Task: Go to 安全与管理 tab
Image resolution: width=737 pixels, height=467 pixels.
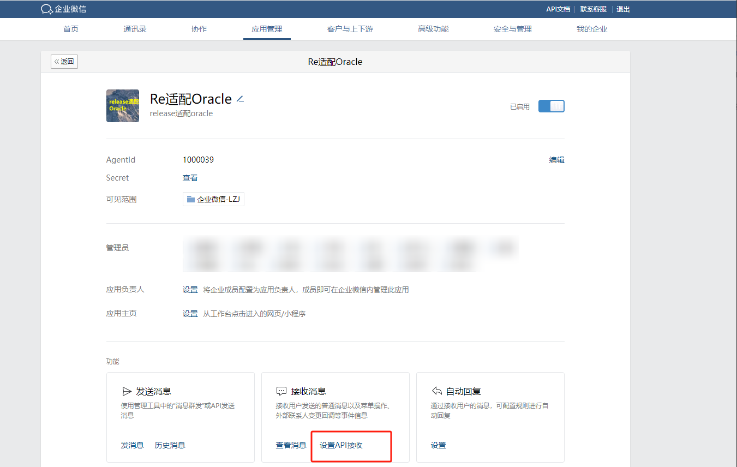Action: pos(512,29)
